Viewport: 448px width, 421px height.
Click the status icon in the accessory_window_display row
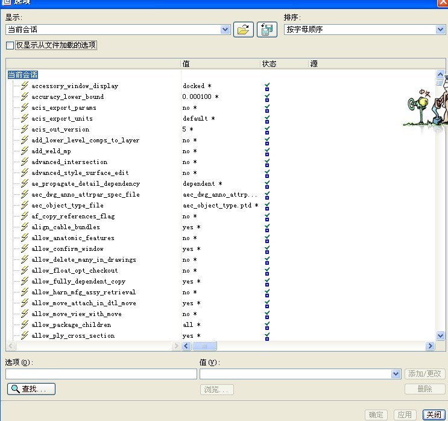pyautogui.click(x=267, y=87)
